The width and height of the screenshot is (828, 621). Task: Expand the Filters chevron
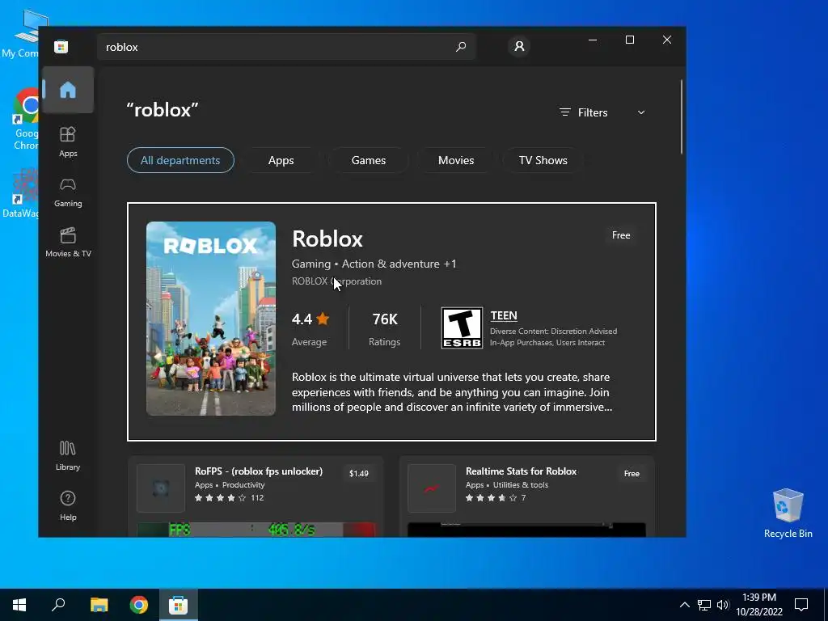(x=641, y=112)
